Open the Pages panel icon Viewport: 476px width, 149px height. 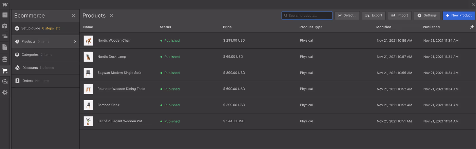pos(5,47)
